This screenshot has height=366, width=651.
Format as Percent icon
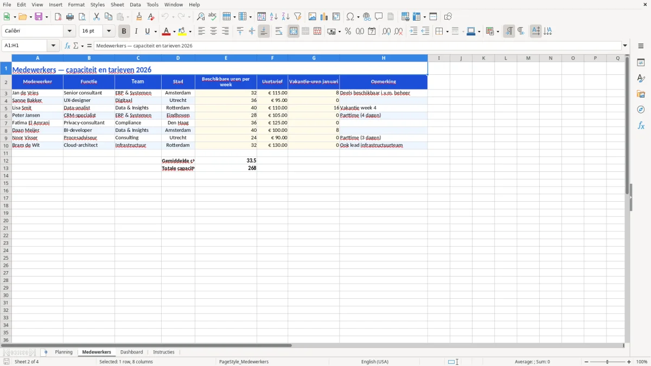pyautogui.click(x=348, y=31)
